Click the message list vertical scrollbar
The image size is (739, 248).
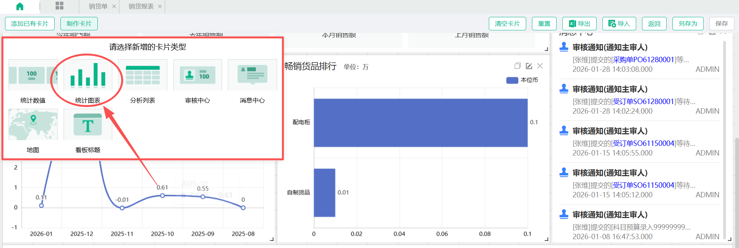(x=724, y=138)
